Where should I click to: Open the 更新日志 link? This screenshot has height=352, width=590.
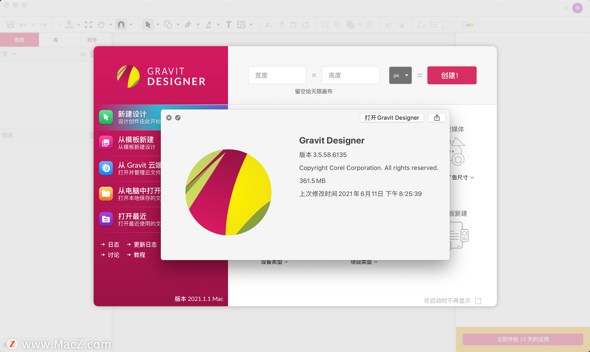142,245
